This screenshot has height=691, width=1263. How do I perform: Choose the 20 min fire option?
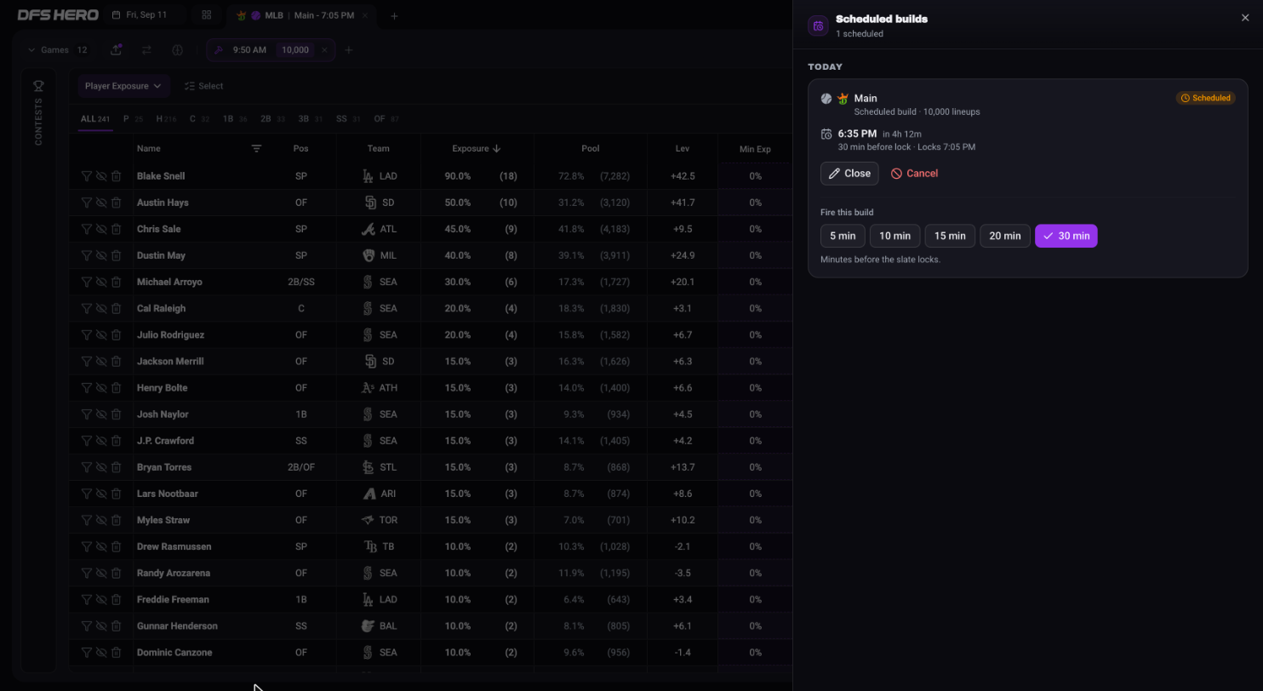coord(1005,236)
